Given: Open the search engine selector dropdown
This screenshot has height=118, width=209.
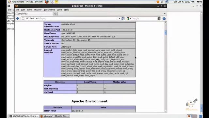Looking at the screenshot, I should [129, 18].
